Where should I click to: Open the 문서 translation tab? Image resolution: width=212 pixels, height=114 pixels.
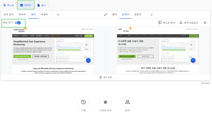pyautogui.click(x=42, y=5)
